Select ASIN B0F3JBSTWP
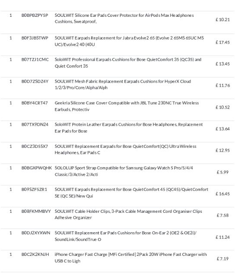 tap(35, 38)
